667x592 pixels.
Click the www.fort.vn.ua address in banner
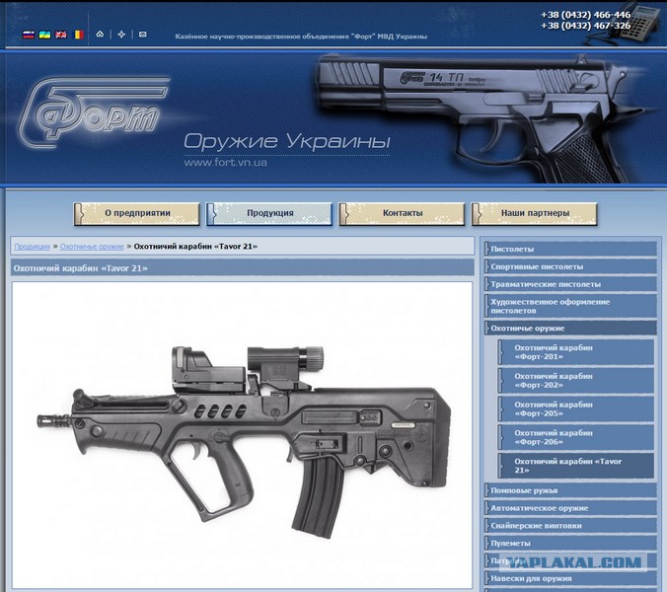(x=225, y=163)
